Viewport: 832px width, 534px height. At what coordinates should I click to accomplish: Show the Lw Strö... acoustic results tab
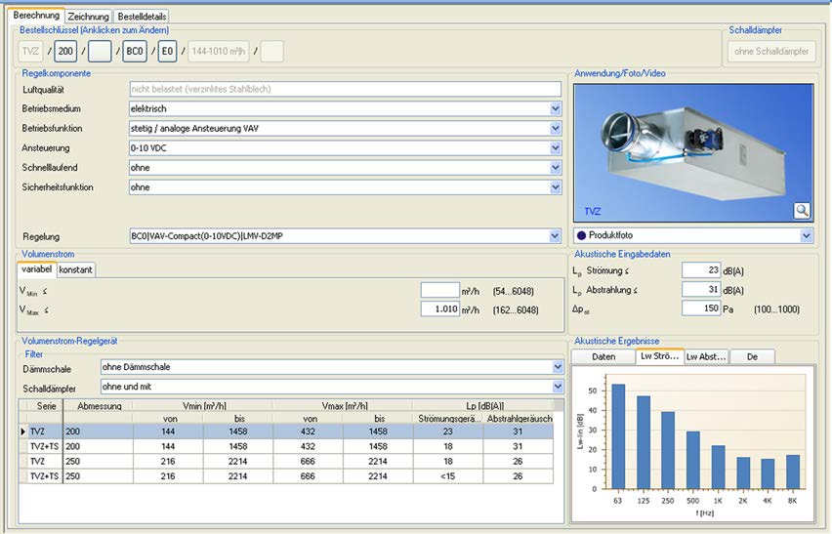pos(659,356)
